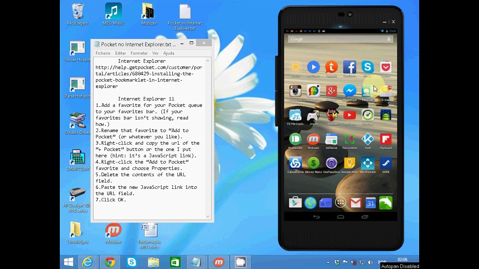The width and height of the screenshot is (479, 269).
Task: Tap the app drawer button in the phone dock
Action: pyautogui.click(x=341, y=202)
